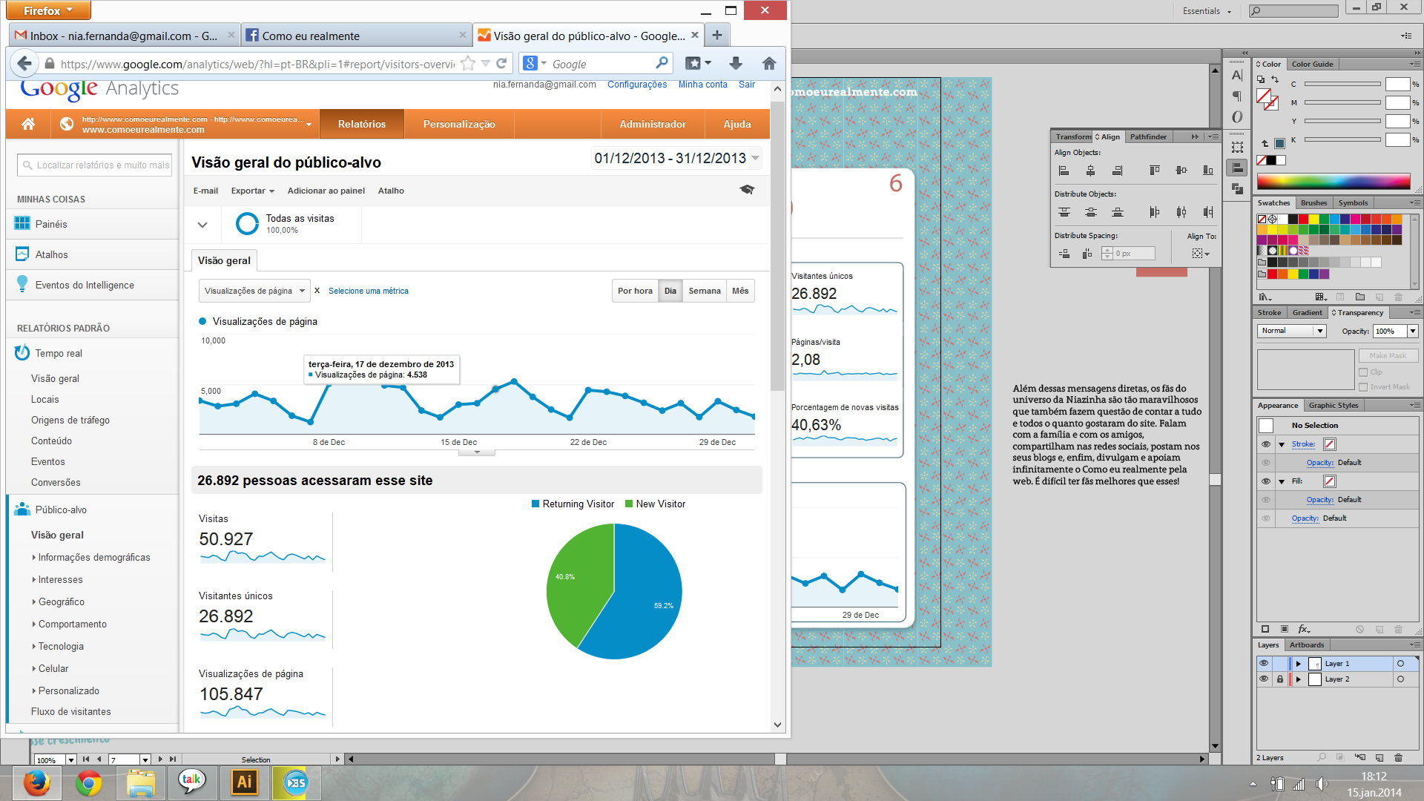Enable Invert Mask checkbox
The height and width of the screenshot is (801, 1424).
[x=1363, y=387]
